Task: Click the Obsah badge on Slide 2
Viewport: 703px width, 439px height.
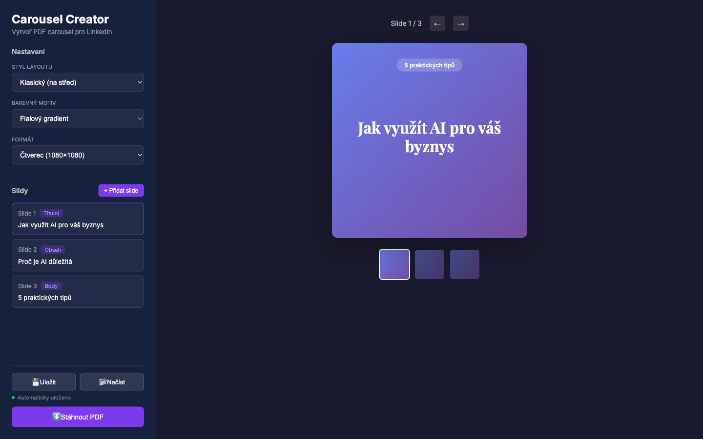Action: pyautogui.click(x=53, y=249)
